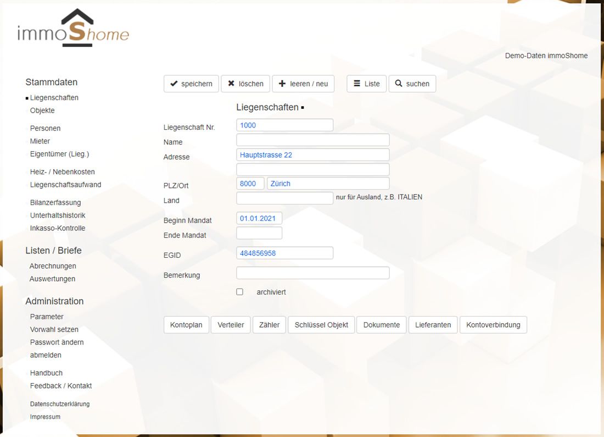Click into the Name input field
The image size is (604, 437).
point(312,140)
